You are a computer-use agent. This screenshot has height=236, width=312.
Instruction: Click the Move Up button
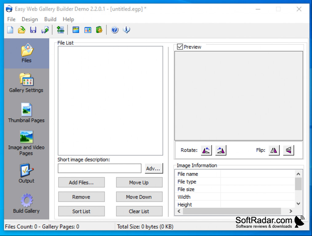139,182
